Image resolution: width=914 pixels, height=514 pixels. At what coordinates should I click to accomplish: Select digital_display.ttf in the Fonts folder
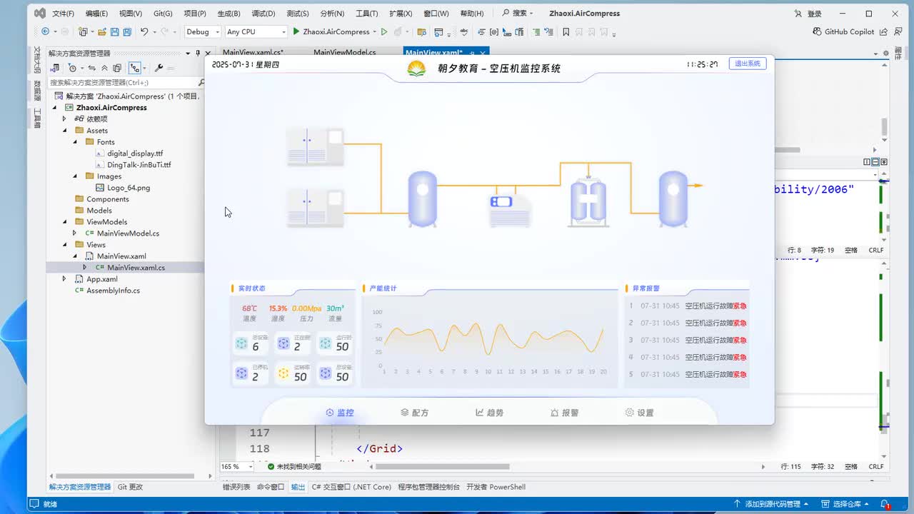pyautogui.click(x=135, y=153)
